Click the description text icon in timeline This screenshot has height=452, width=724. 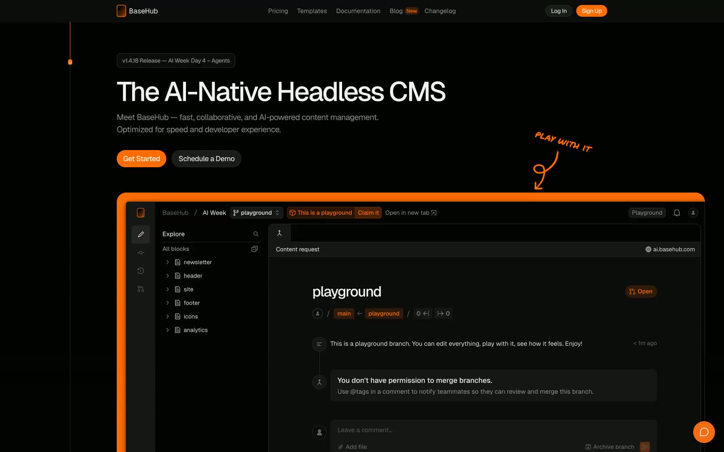click(x=319, y=344)
